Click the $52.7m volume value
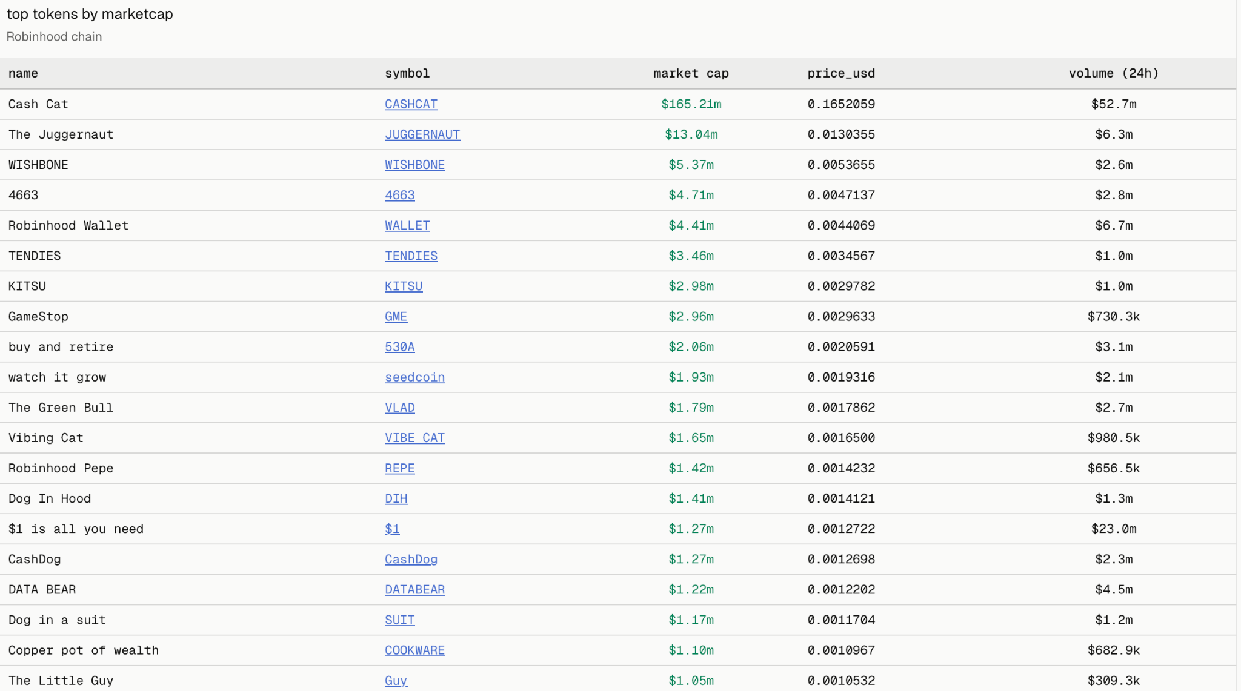1241x691 pixels. coord(1114,104)
